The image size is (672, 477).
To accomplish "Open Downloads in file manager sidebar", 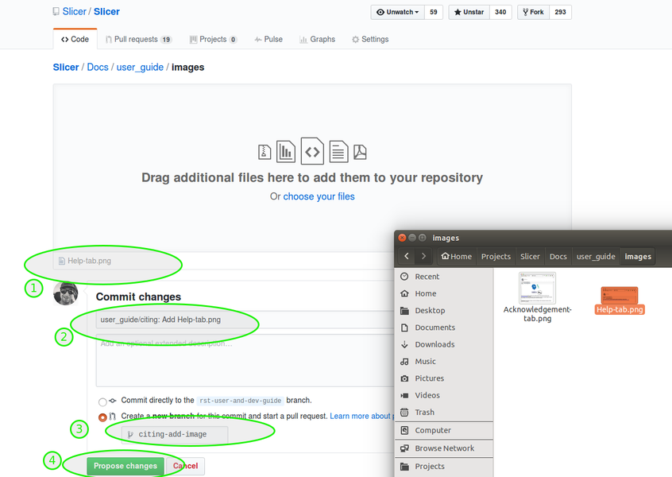I will point(434,344).
